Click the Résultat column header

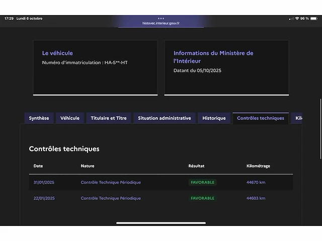pyautogui.click(x=196, y=166)
